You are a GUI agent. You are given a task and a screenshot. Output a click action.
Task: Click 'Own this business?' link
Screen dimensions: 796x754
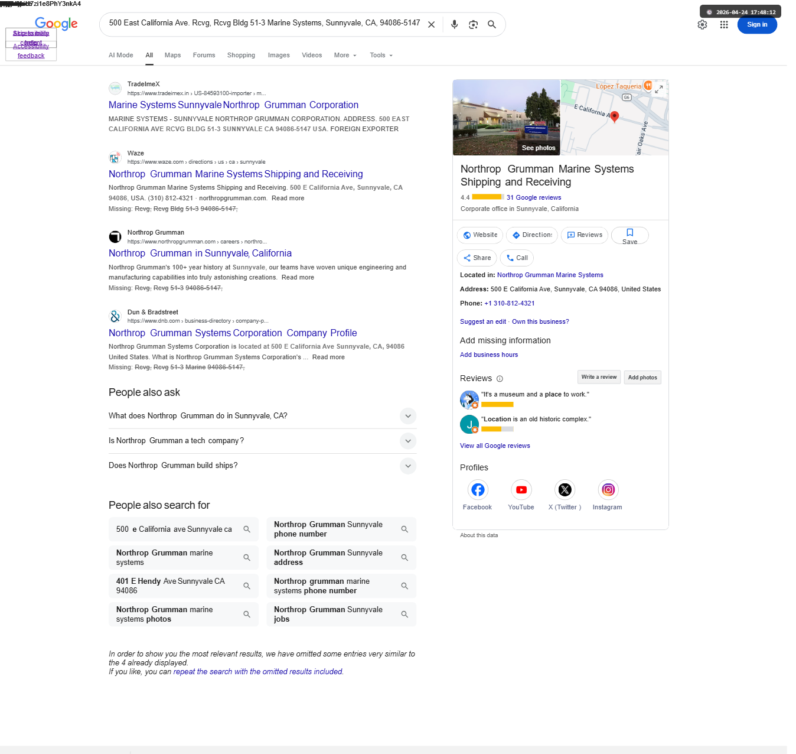click(x=540, y=322)
